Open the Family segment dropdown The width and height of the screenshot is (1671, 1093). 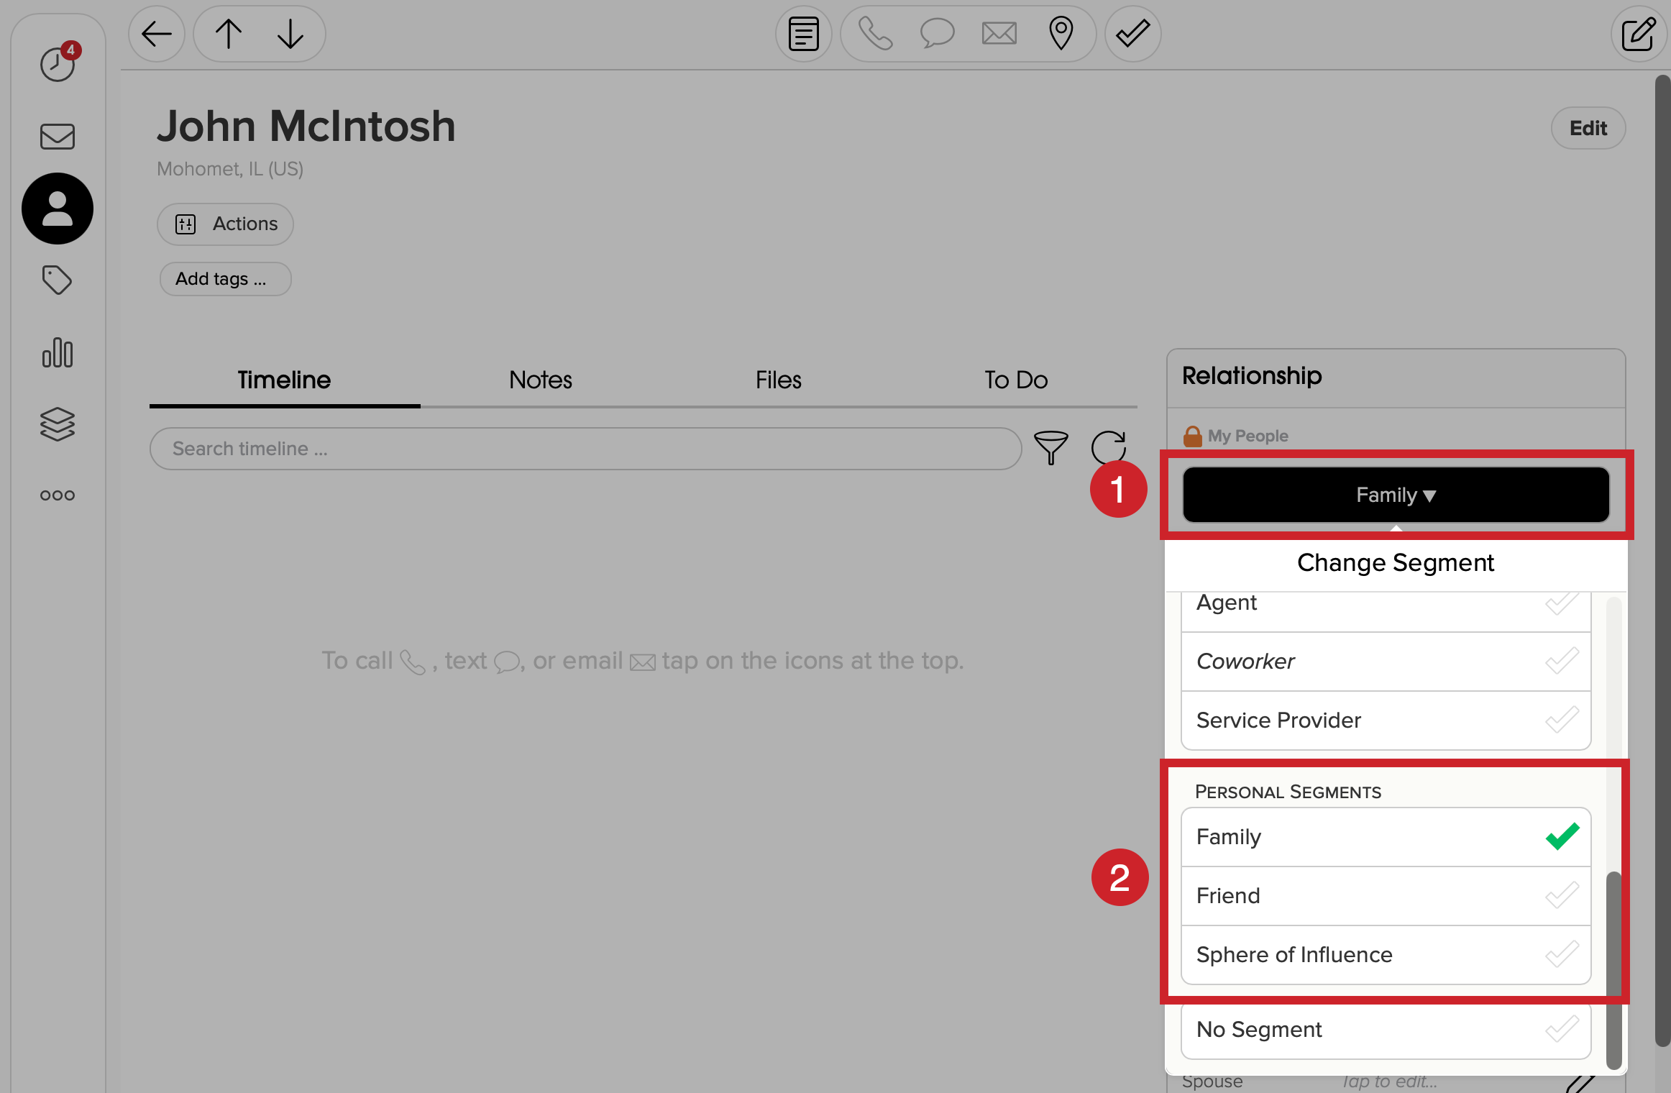coord(1395,494)
